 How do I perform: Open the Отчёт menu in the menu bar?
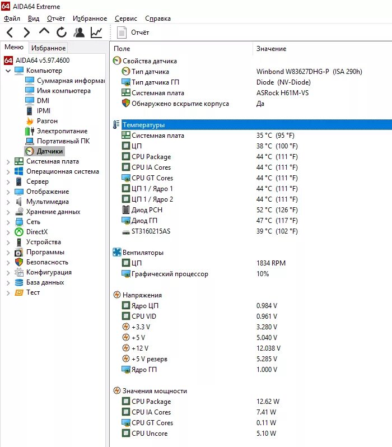tap(56, 18)
